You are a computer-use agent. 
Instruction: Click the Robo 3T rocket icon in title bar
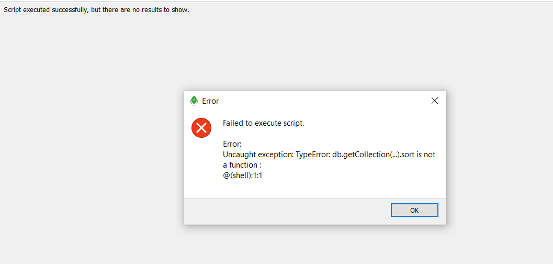[194, 101]
